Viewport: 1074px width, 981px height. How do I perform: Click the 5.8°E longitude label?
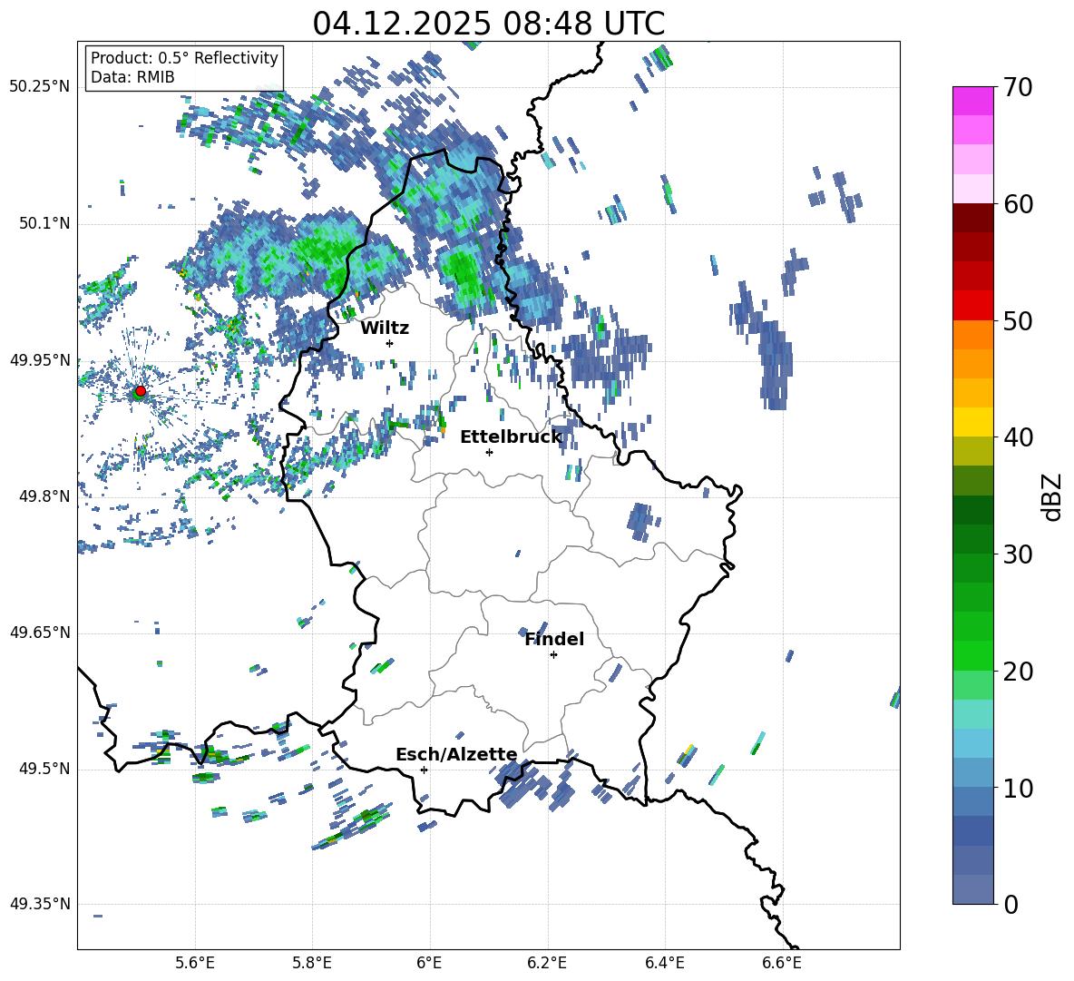click(312, 963)
